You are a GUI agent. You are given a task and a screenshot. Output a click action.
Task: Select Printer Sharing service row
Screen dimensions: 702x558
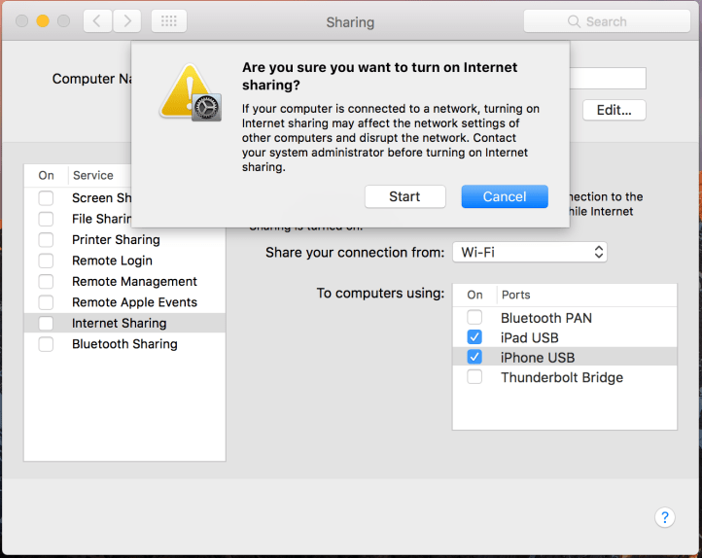coord(116,240)
